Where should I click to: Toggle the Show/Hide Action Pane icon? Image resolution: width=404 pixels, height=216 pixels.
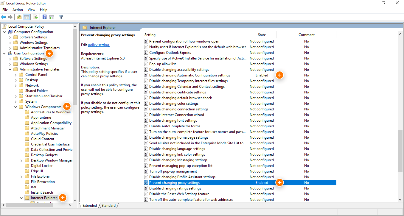coord(52,17)
